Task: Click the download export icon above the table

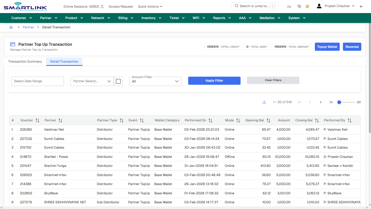Action: pos(264,102)
